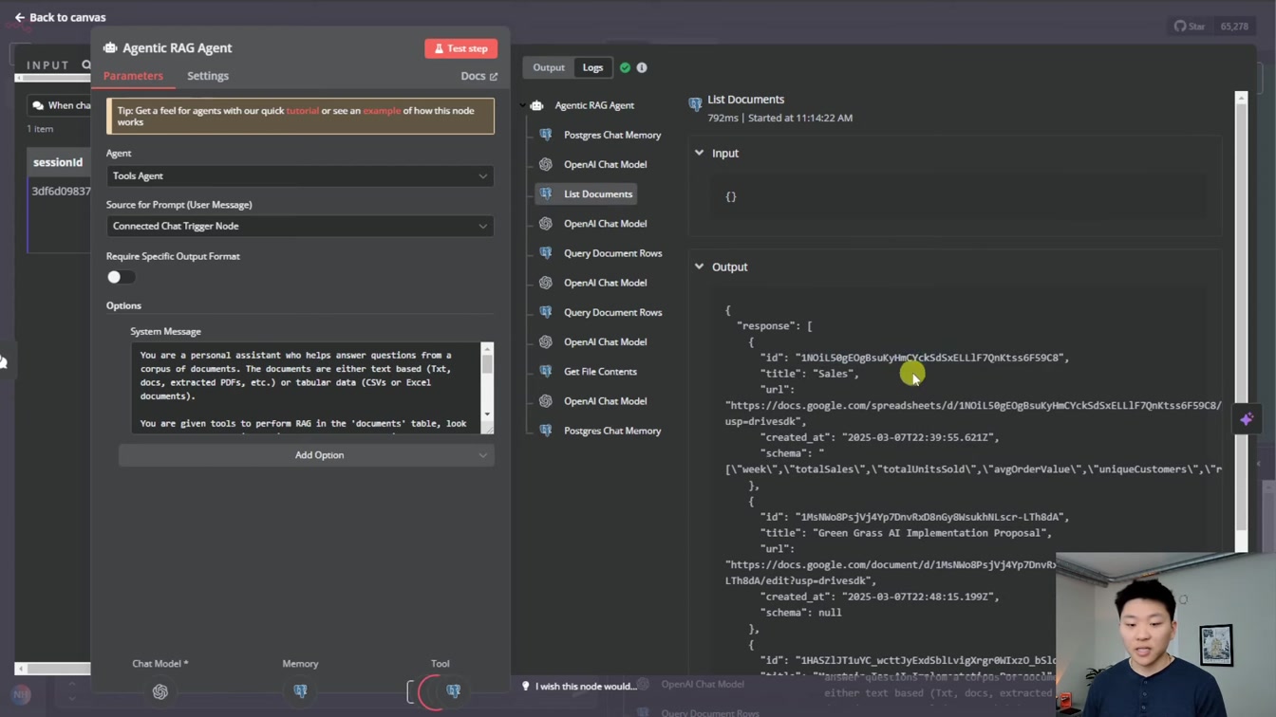The image size is (1276, 717).
Task: Click the Postgres icon beside the List Documents heading
Action: [695, 103]
